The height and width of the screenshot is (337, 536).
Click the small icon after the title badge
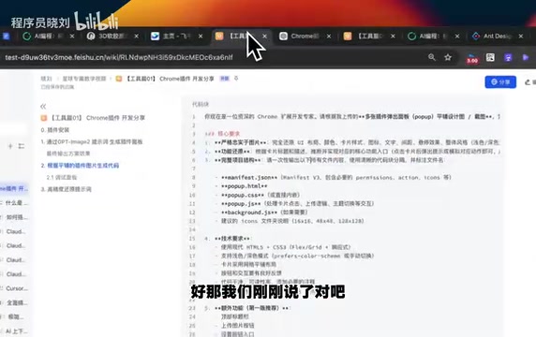[236, 79]
